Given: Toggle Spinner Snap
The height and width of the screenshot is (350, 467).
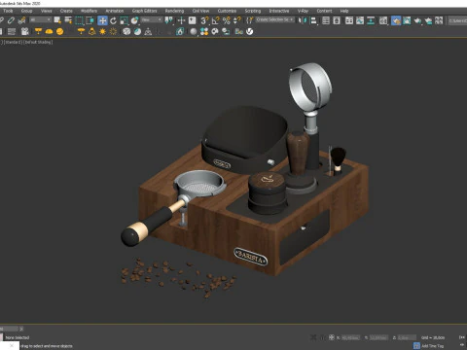Looking at the screenshot, I should (237, 20).
